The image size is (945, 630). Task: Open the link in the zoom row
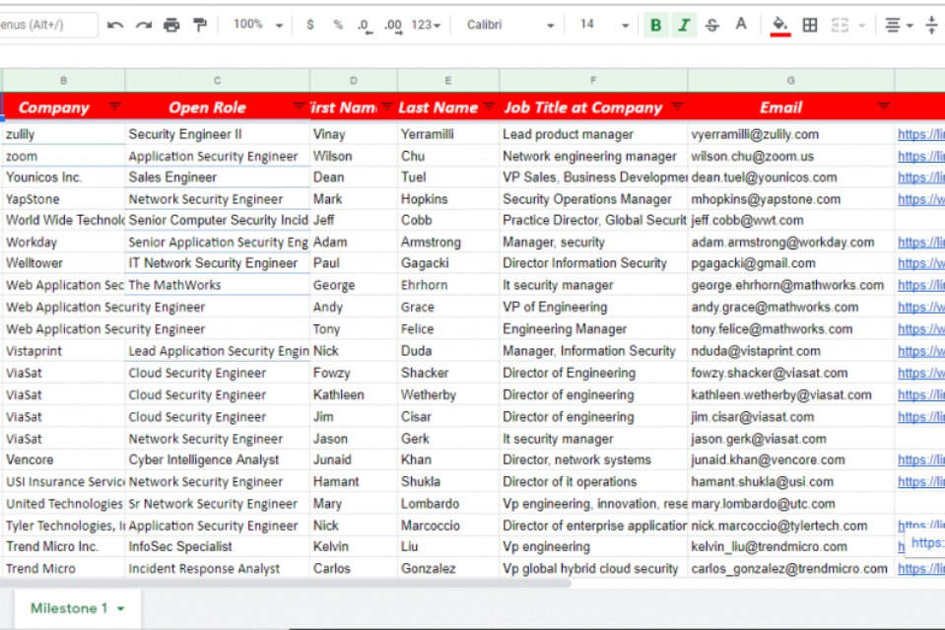tap(921, 156)
